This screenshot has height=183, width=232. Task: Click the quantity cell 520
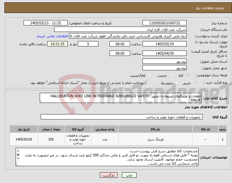[51, 139]
